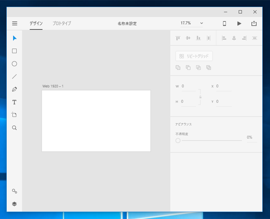Select the Web 1920 – 1 artboard label
Image resolution: width=270 pixels, height=219 pixels.
[x=53, y=86]
